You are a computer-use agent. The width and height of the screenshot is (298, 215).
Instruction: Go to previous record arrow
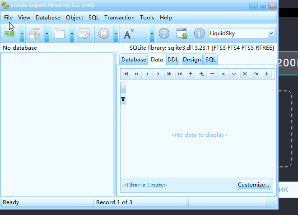click(147, 74)
